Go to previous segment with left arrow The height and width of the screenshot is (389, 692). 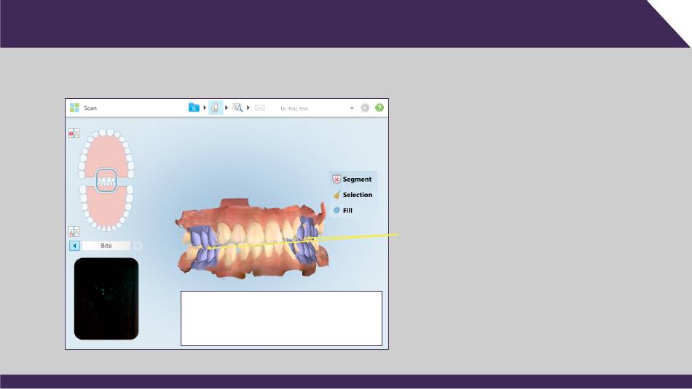pyautogui.click(x=74, y=246)
